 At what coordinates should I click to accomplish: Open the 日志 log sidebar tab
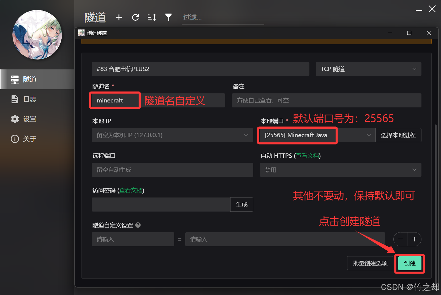point(37,99)
